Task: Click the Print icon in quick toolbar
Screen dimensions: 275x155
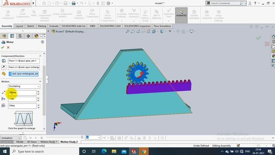Action: (73, 3)
